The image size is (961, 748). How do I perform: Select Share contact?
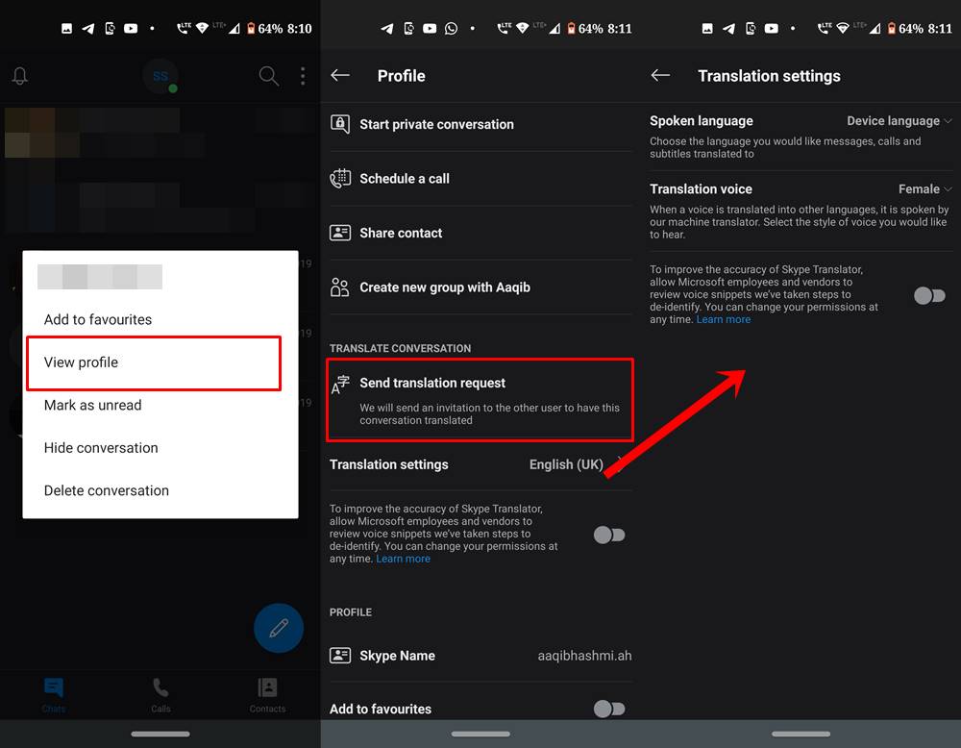(x=480, y=233)
